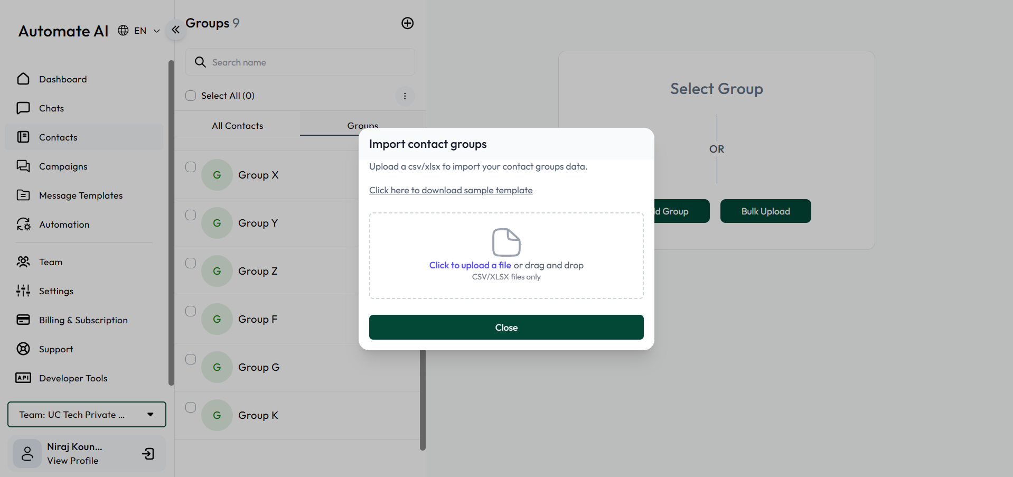Open the three-dot options menu

405,96
